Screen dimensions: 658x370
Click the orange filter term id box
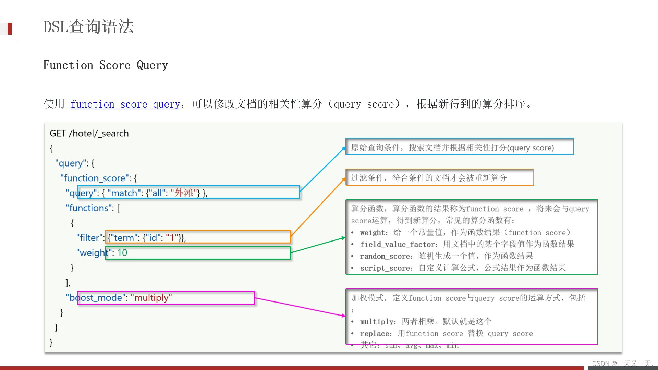click(198, 237)
